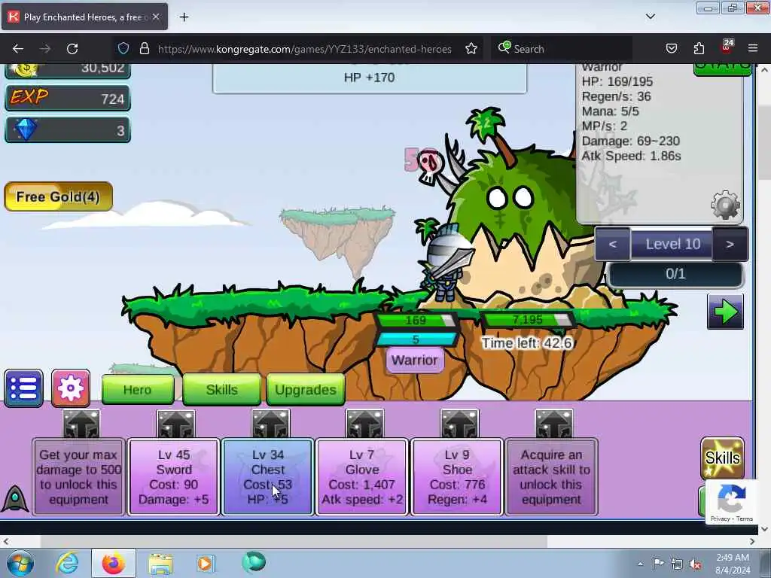Screen dimensions: 771x578
Task: Click the URL address bar
Action: [304, 49]
